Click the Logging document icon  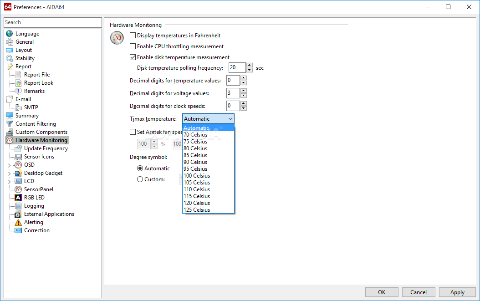pyautogui.click(x=18, y=206)
